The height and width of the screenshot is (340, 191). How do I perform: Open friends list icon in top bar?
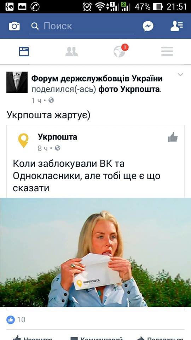[176, 26]
